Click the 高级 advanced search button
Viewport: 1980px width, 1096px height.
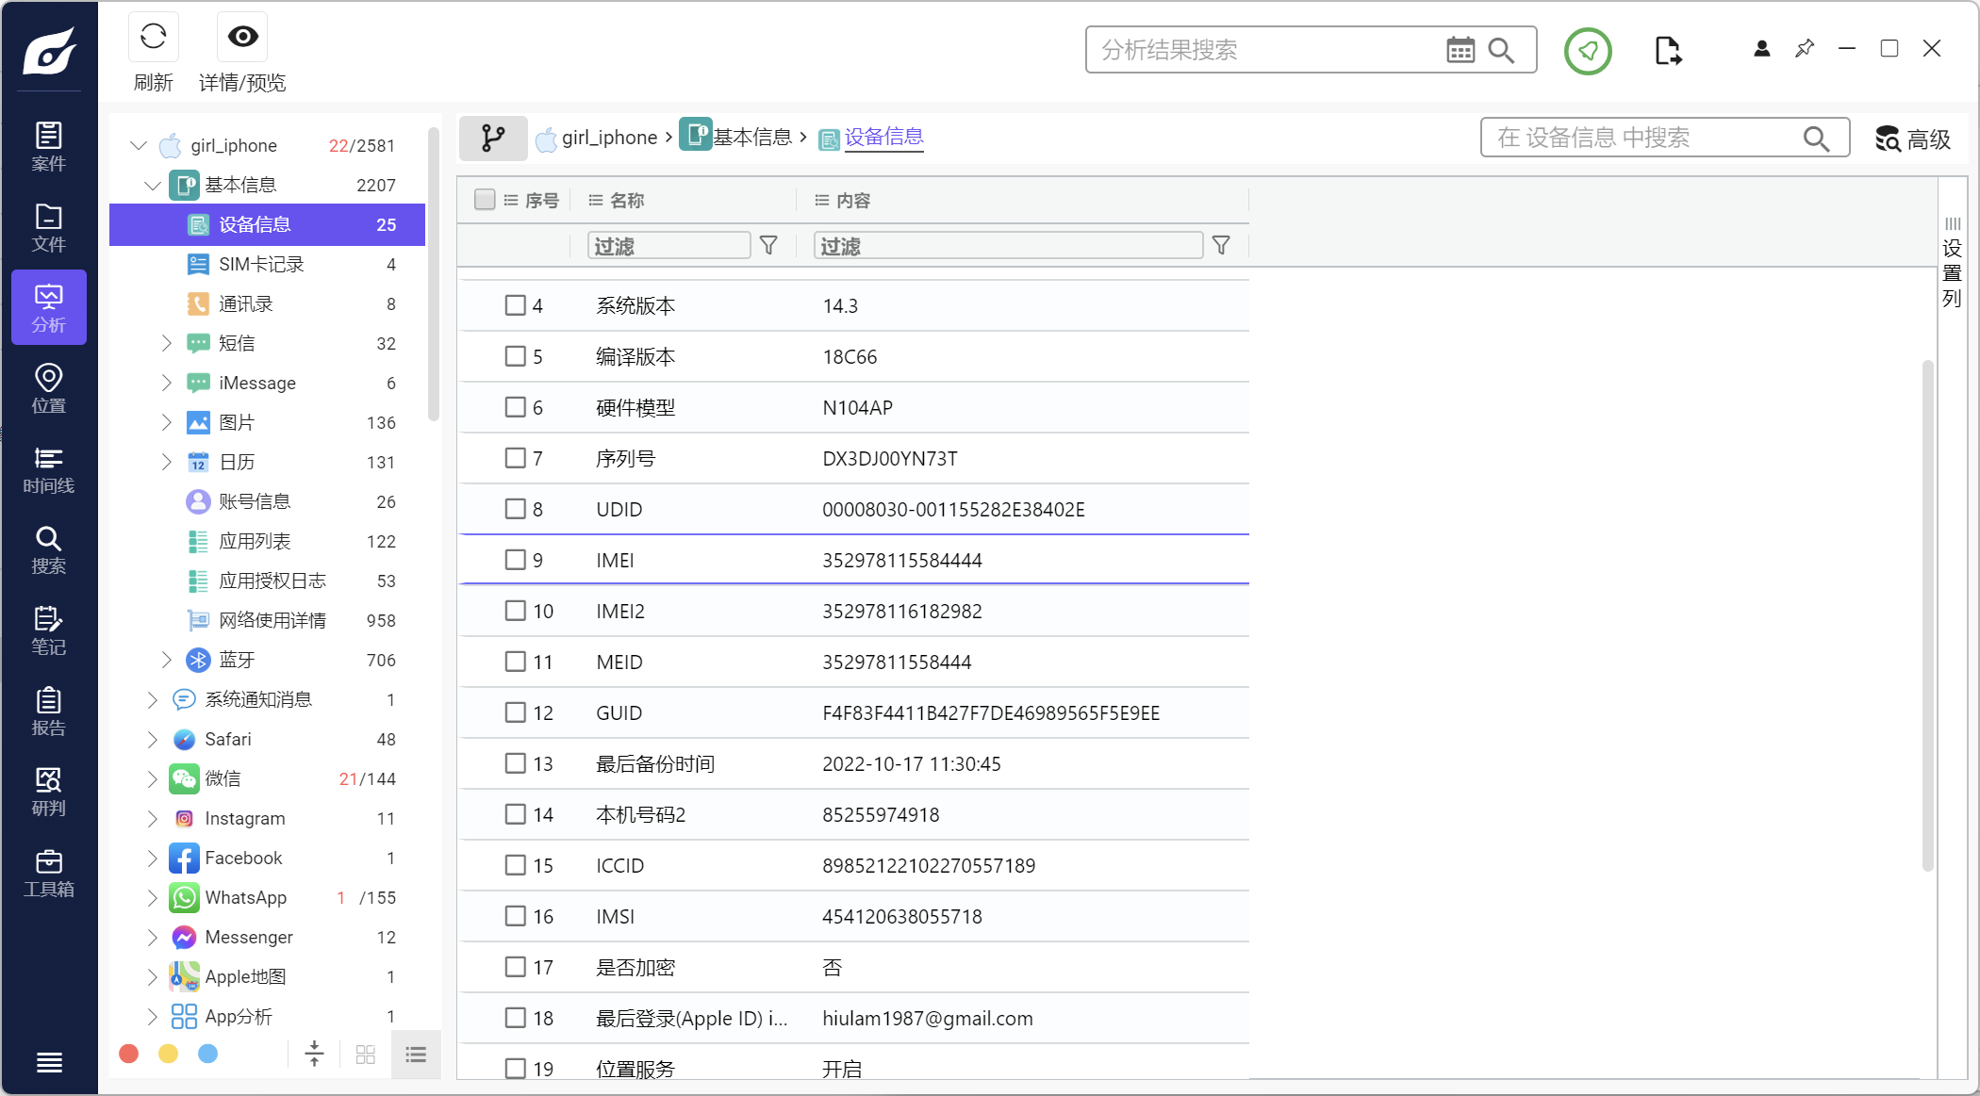pos(1912,139)
